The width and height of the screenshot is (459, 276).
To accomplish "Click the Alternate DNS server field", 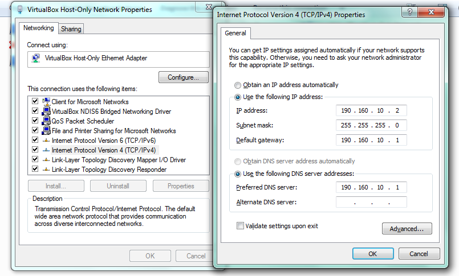I will point(371,202).
